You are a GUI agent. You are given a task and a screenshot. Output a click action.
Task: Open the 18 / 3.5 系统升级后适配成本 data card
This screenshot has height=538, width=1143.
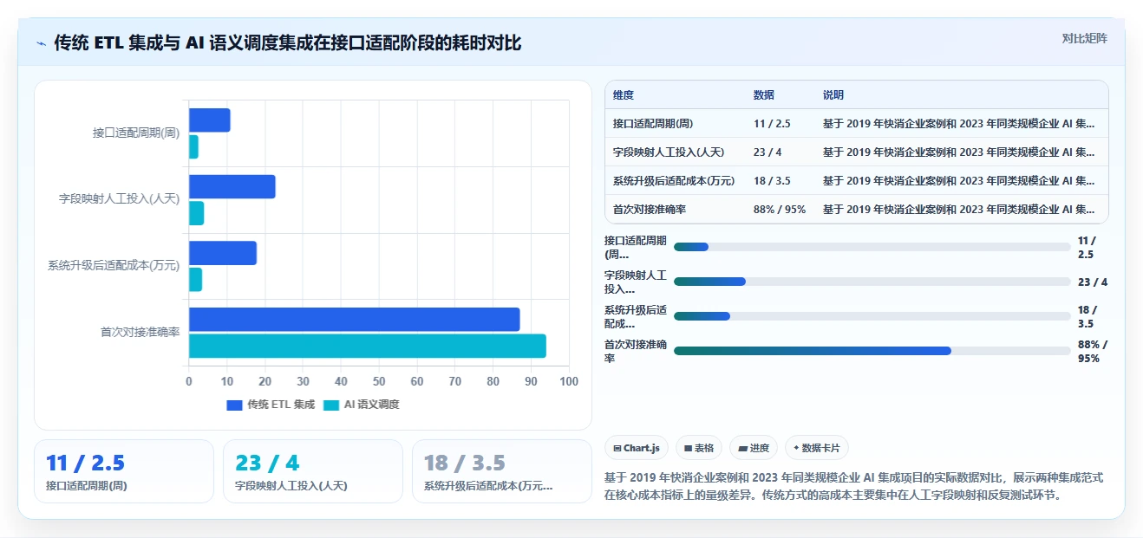pyautogui.click(x=502, y=471)
